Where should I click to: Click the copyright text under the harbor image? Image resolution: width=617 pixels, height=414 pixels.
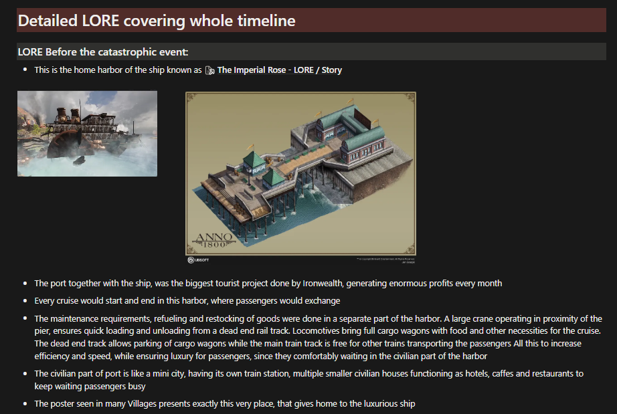(x=385, y=259)
